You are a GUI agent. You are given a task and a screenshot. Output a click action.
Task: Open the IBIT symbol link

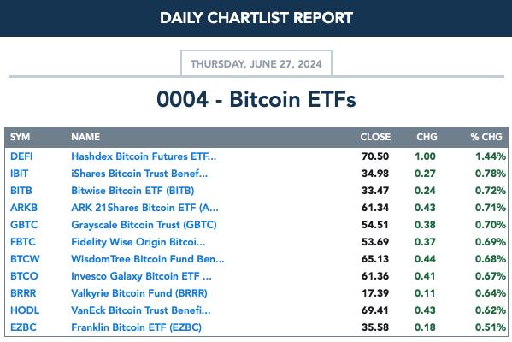pos(20,174)
